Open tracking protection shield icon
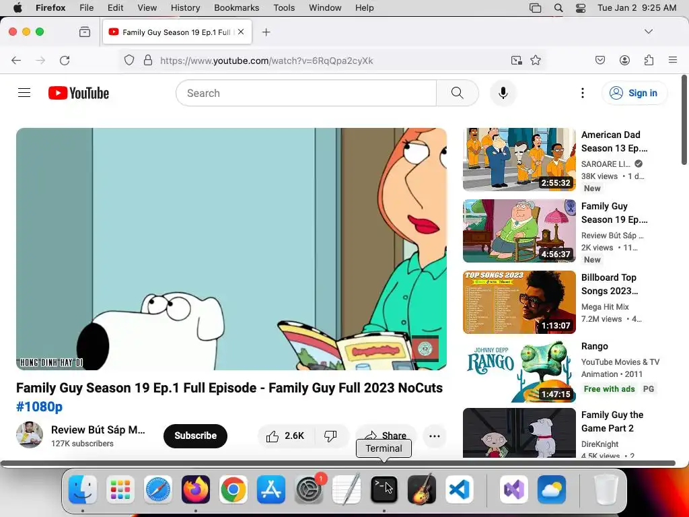Screen dimensions: 689x517 point(129,60)
